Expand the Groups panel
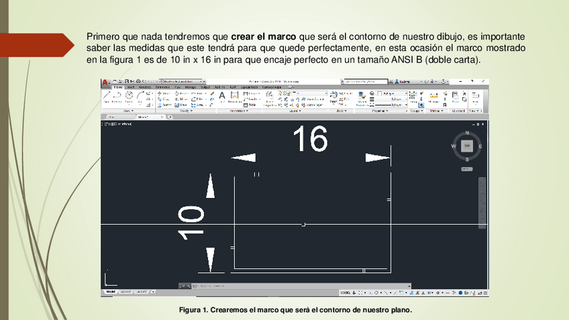The image size is (569, 320). tap(416, 111)
